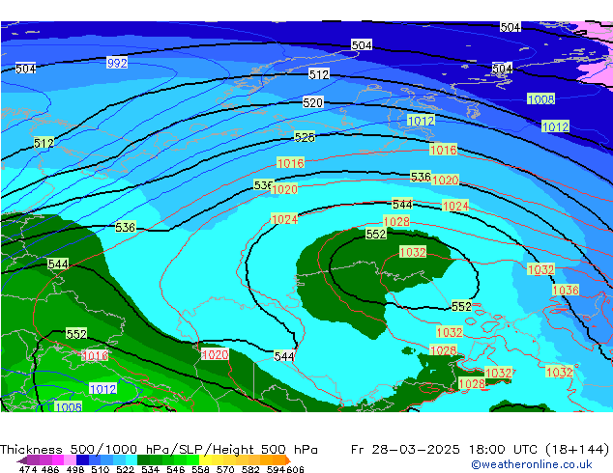613x473 pixels.
Task: Select the white-boxed red 1020 label
Action: coord(215,355)
